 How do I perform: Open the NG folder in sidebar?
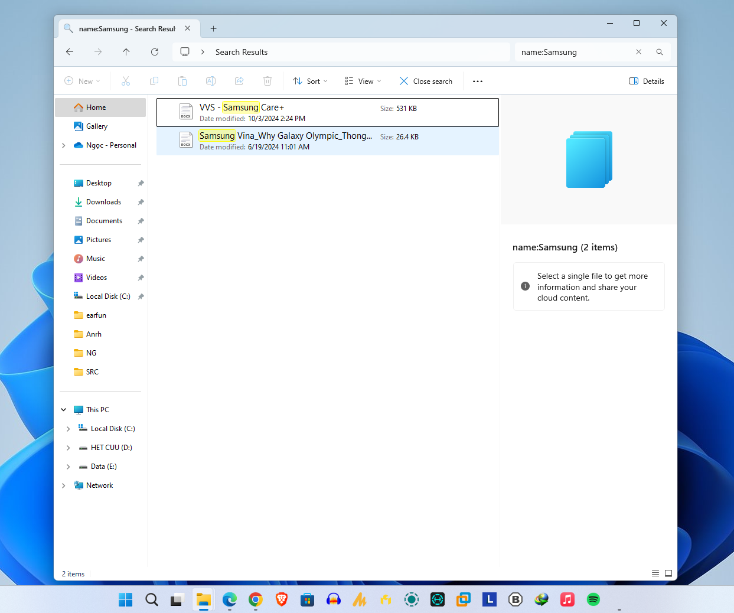[100, 353]
